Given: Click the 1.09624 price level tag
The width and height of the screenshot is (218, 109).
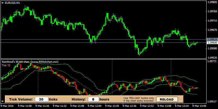Looking at the screenshot, I should click(x=212, y=40).
